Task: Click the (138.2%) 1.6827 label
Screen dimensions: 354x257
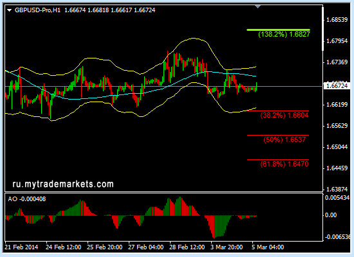Action: point(284,35)
